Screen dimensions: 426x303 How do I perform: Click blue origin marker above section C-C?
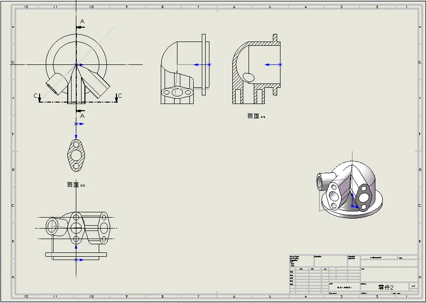coord(76,124)
